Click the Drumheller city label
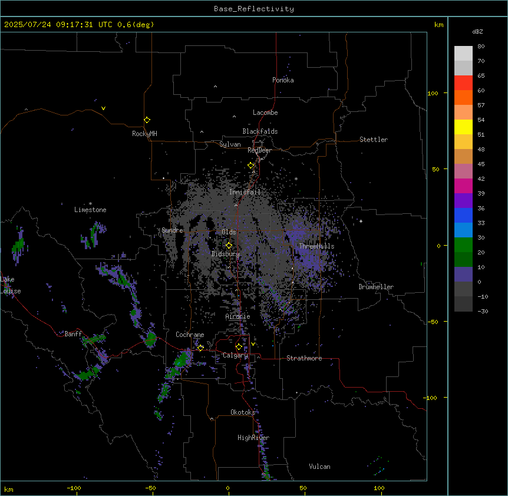508x496 pixels. pyautogui.click(x=376, y=287)
